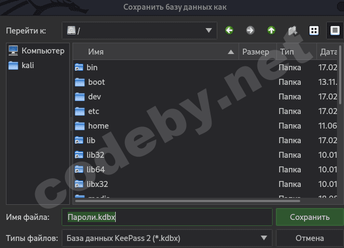Switch to detailed list view
The height and width of the screenshot is (248, 344).
click(x=335, y=30)
